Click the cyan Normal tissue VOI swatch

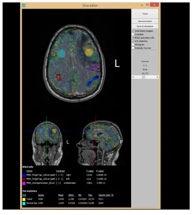(24, 203)
